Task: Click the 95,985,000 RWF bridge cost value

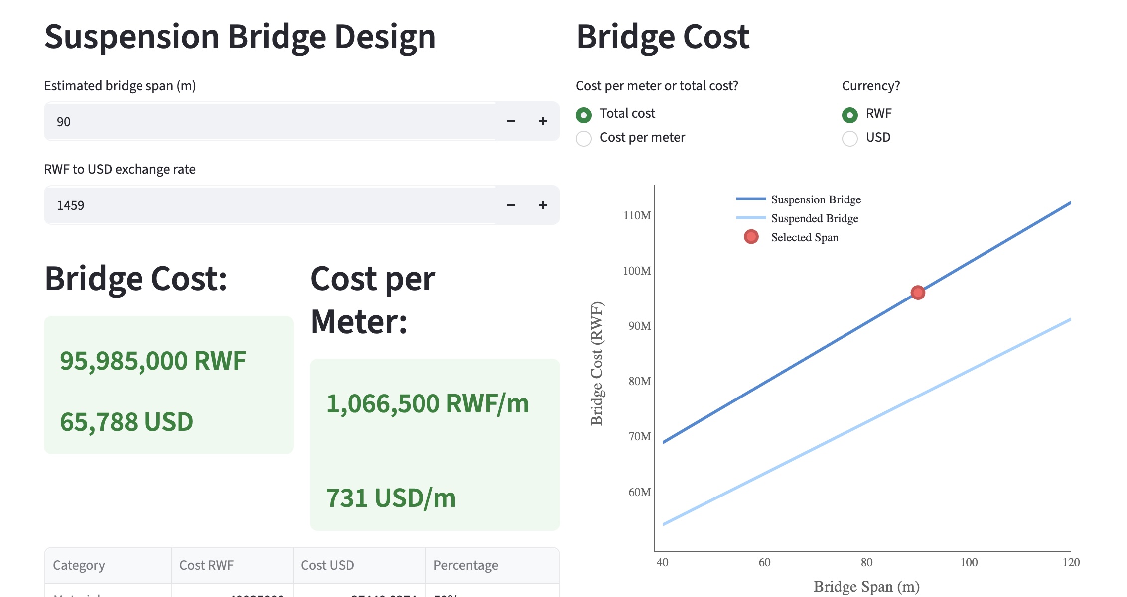Action: click(x=153, y=361)
